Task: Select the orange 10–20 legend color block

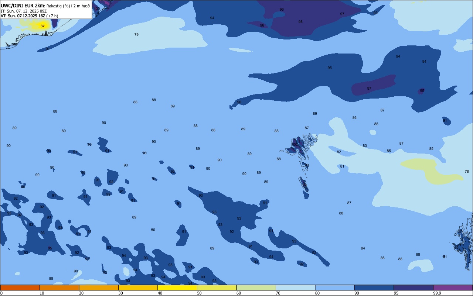Action: click(59, 288)
